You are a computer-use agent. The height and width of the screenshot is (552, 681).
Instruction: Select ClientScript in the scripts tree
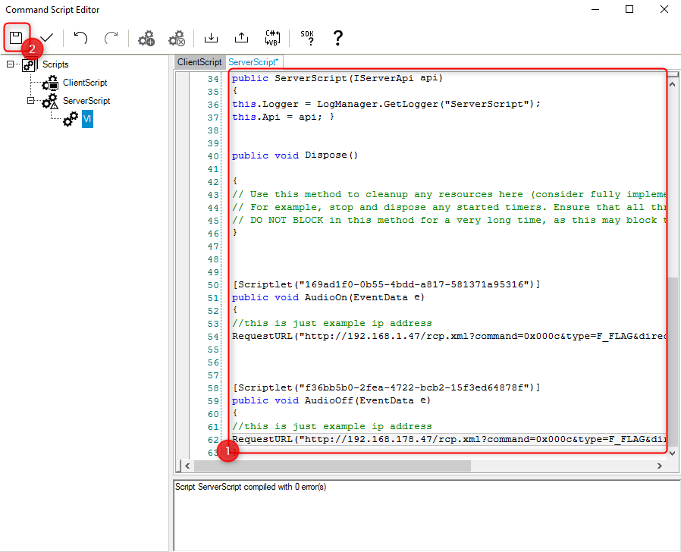tap(84, 83)
